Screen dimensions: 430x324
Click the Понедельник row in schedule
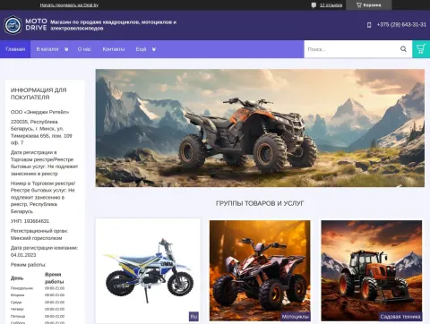click(x=38, y=288)
